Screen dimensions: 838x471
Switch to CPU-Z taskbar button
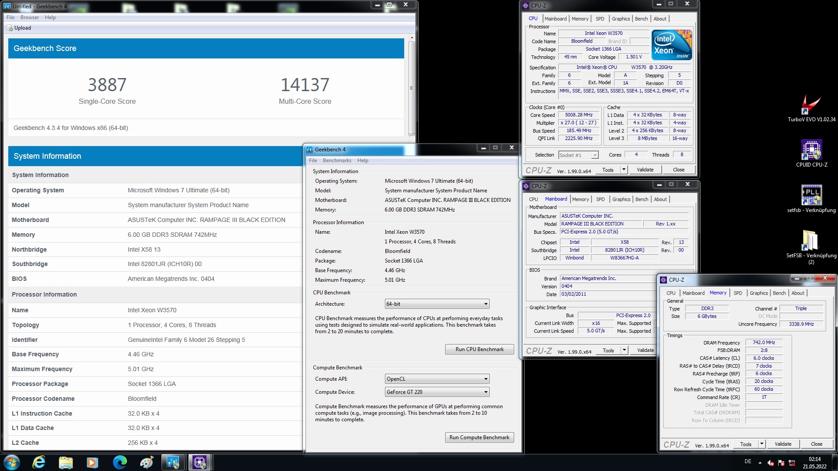click(x=199, y=462)
